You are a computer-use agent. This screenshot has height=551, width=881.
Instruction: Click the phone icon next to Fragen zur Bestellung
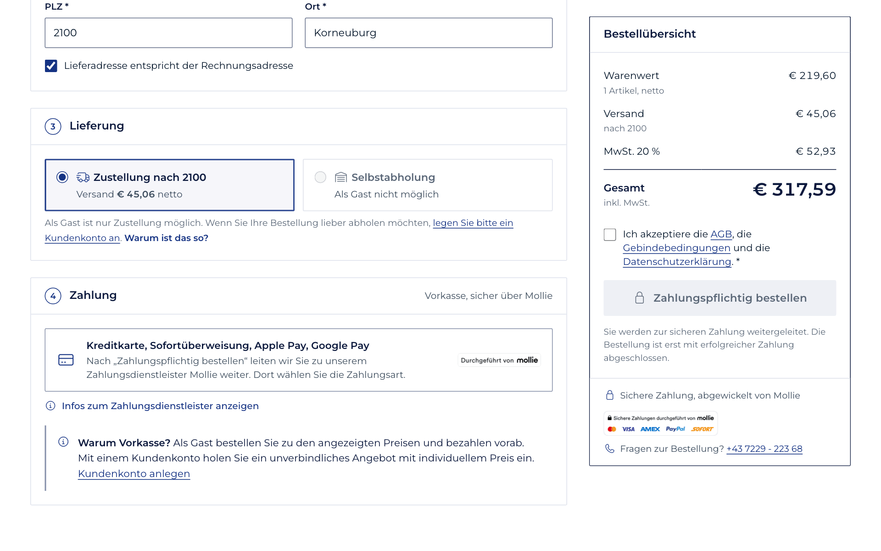[x=610, y=449]
